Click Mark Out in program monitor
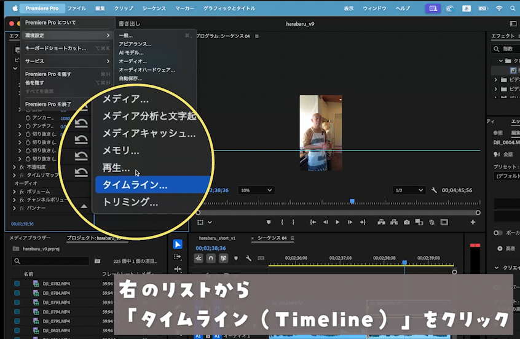 point(293,222)
